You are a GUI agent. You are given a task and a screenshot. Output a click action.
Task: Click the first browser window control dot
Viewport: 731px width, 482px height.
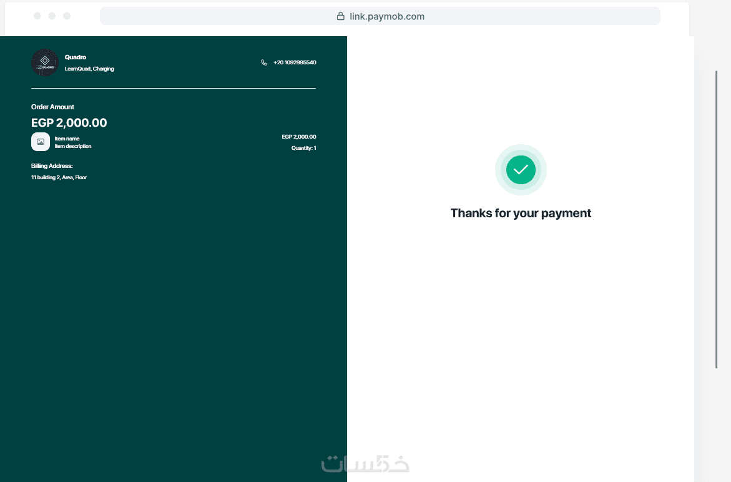click(x=37, y=16)
